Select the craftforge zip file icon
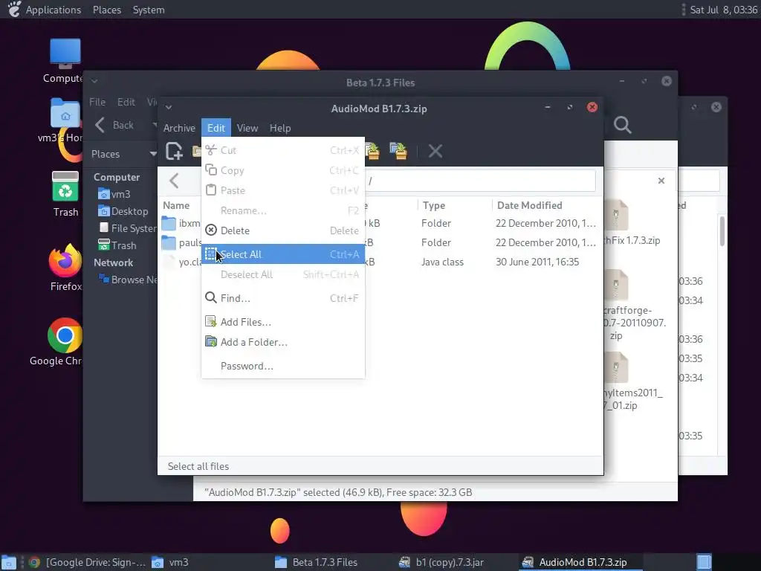The height and width of the screenshot is (571, 761). [616, 285]
